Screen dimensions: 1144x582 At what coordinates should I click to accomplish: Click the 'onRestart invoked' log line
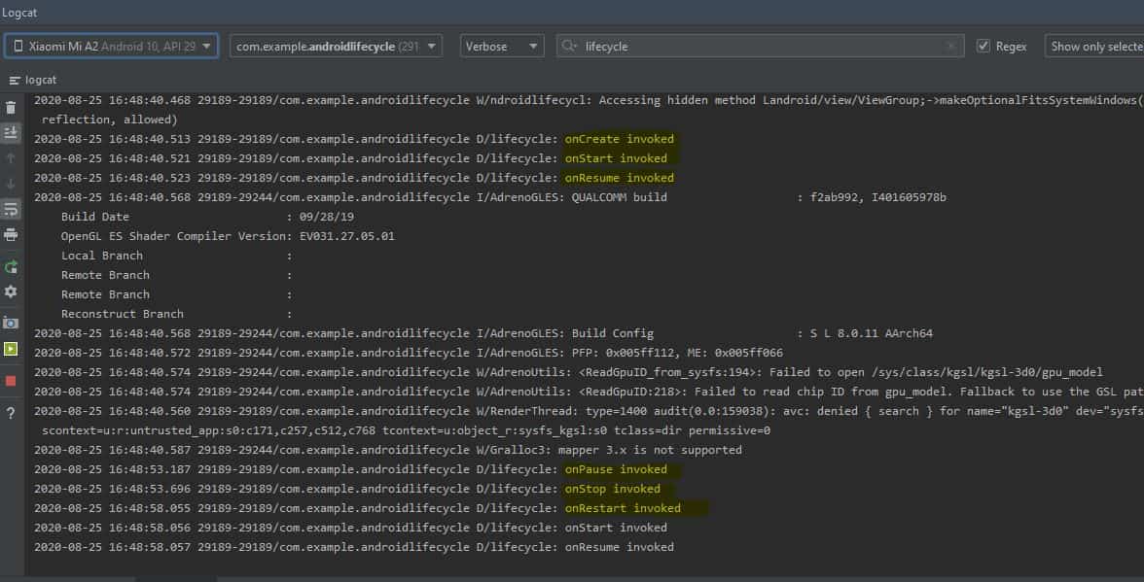[x=358, y=508]
